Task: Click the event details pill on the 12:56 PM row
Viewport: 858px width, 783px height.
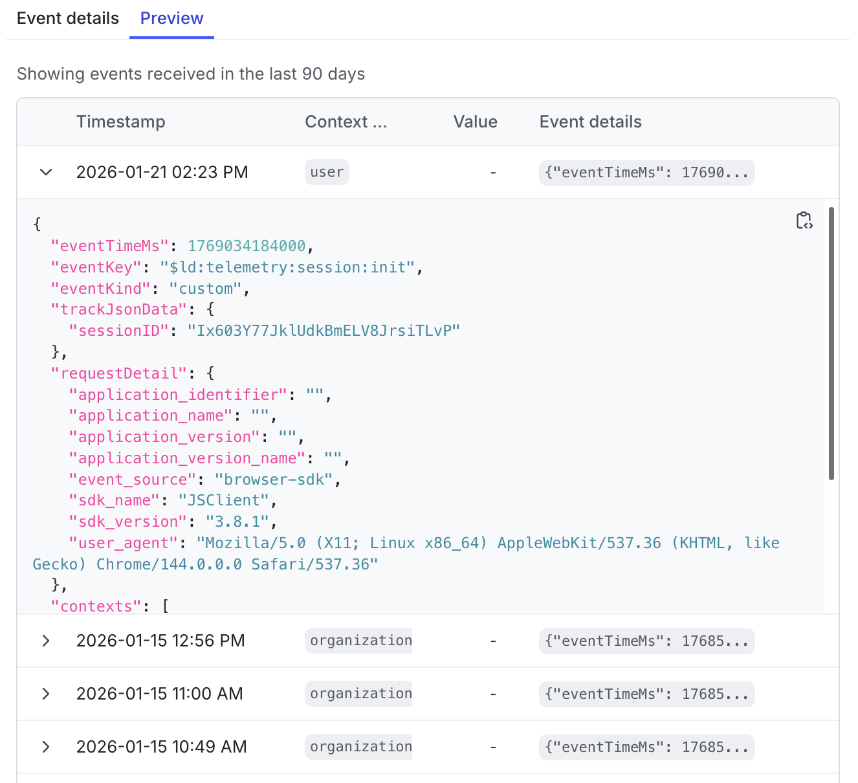Action: tap(646, 641)
